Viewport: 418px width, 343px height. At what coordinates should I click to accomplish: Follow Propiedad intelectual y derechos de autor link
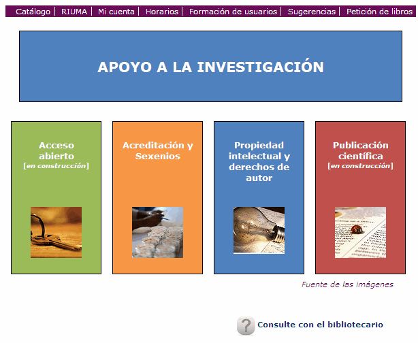[259, 161]
